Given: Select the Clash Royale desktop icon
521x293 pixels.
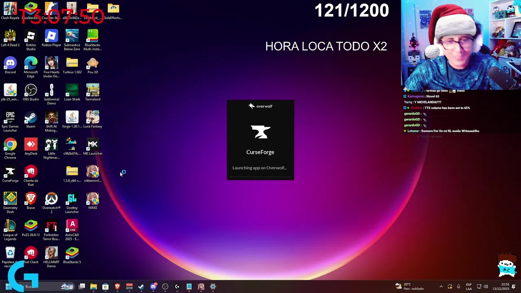Looking at the screenshot, I should 10,11.
